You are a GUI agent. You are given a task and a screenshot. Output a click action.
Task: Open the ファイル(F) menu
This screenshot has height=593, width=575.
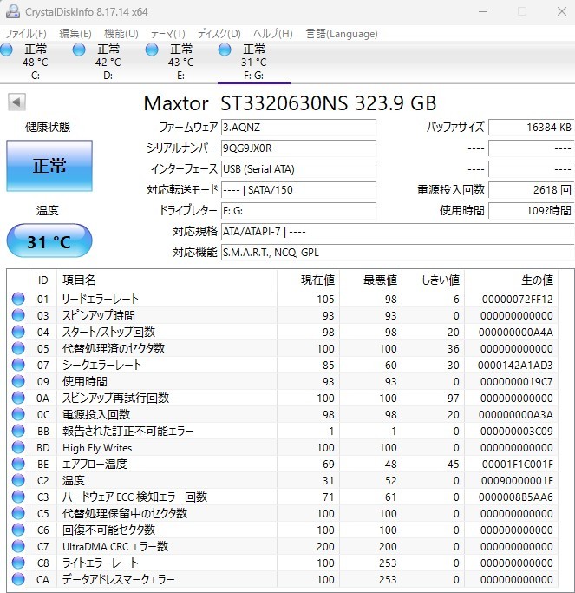26,34
